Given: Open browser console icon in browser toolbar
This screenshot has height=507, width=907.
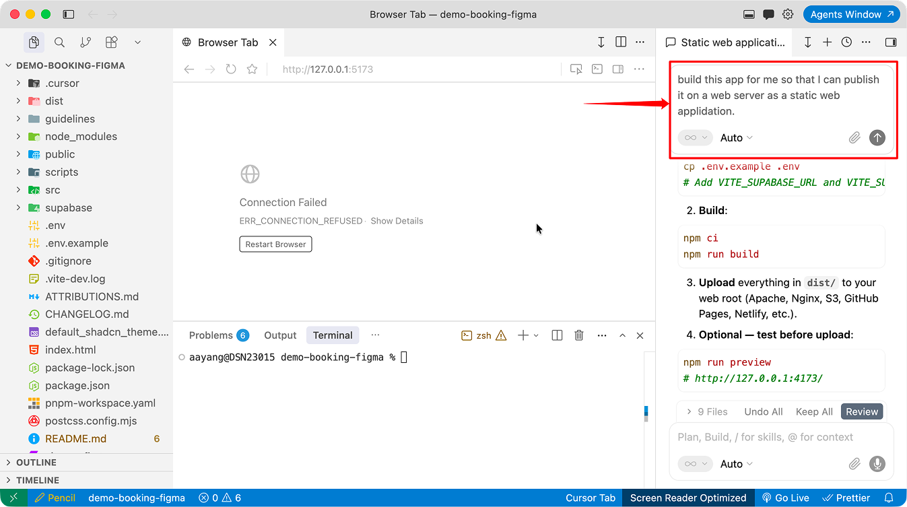Looking at the screenshot, I should point(597,69).
